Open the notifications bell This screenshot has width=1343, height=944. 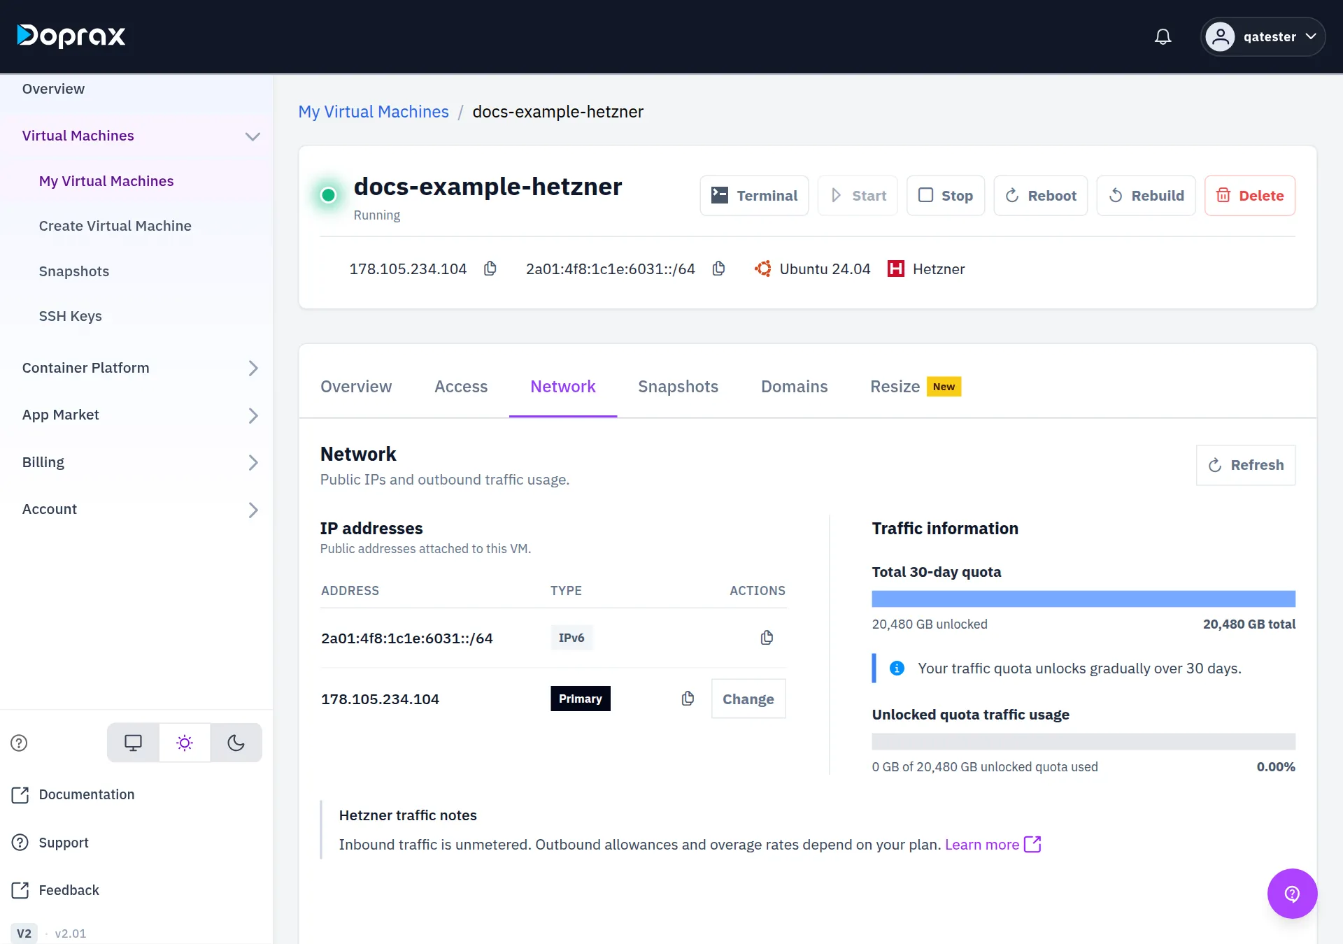pyautogui.click(x=1163, y=36)
